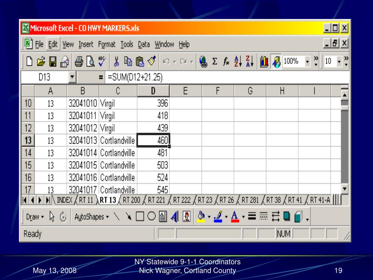
Task: Open the Data menu
Action: [144, 44]
